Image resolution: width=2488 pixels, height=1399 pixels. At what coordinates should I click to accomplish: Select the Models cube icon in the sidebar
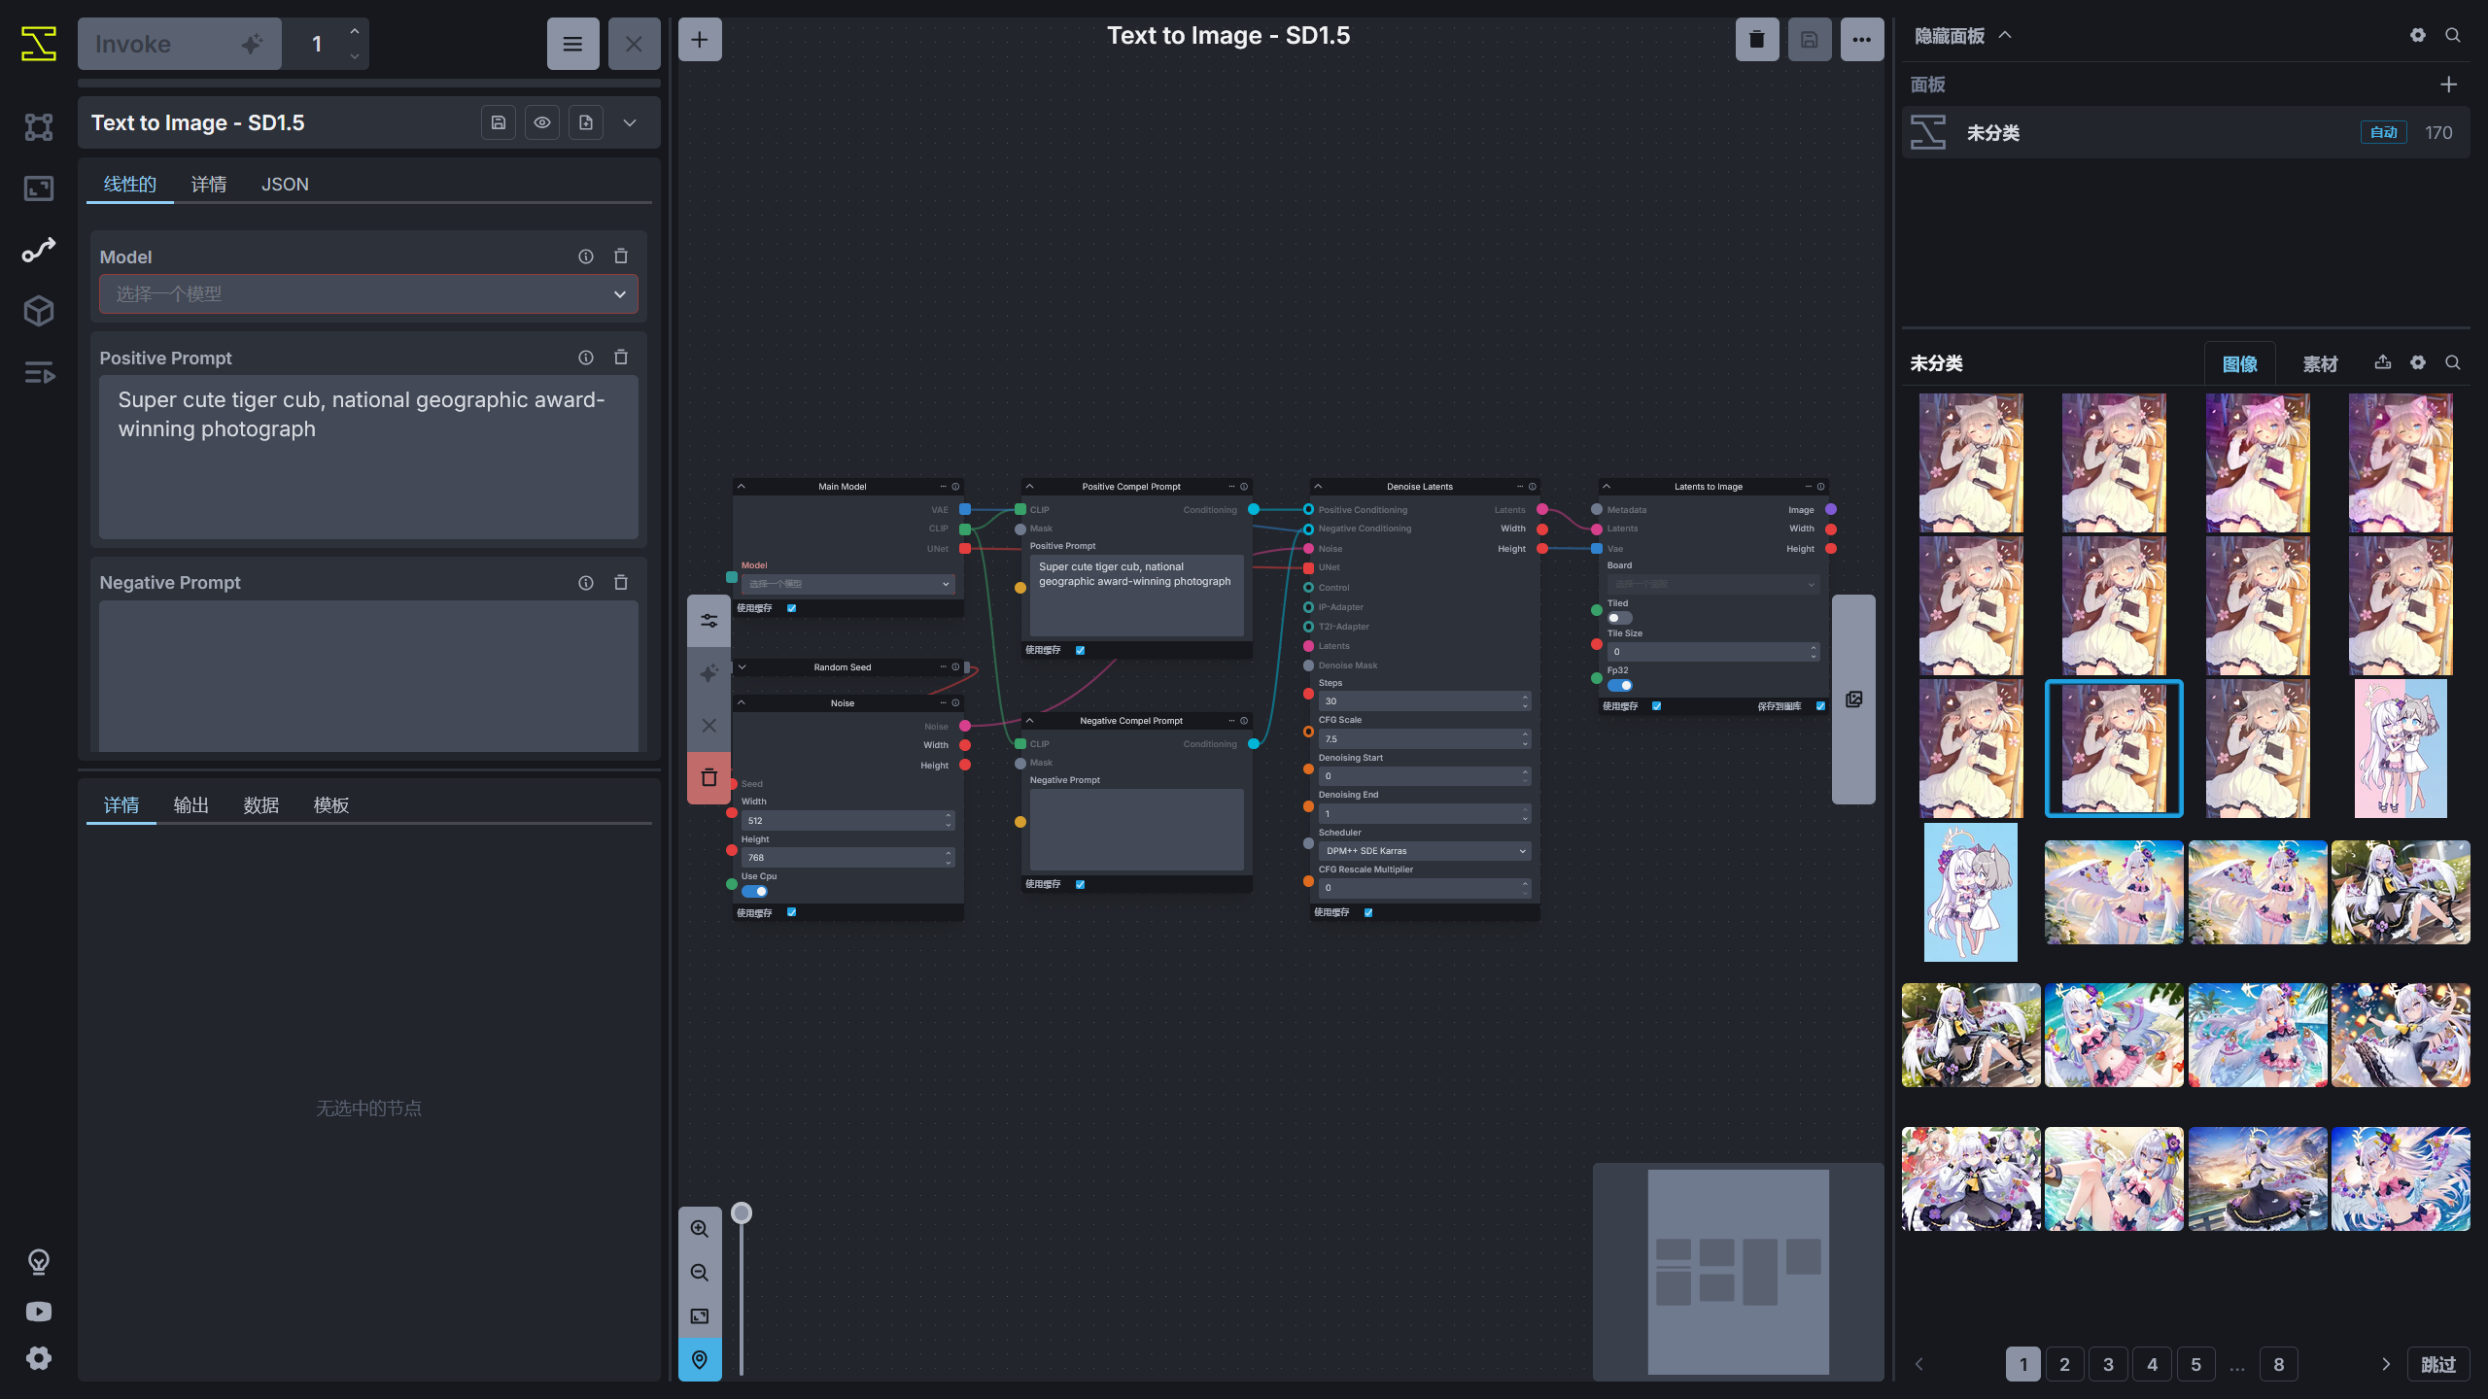point(39,311)
